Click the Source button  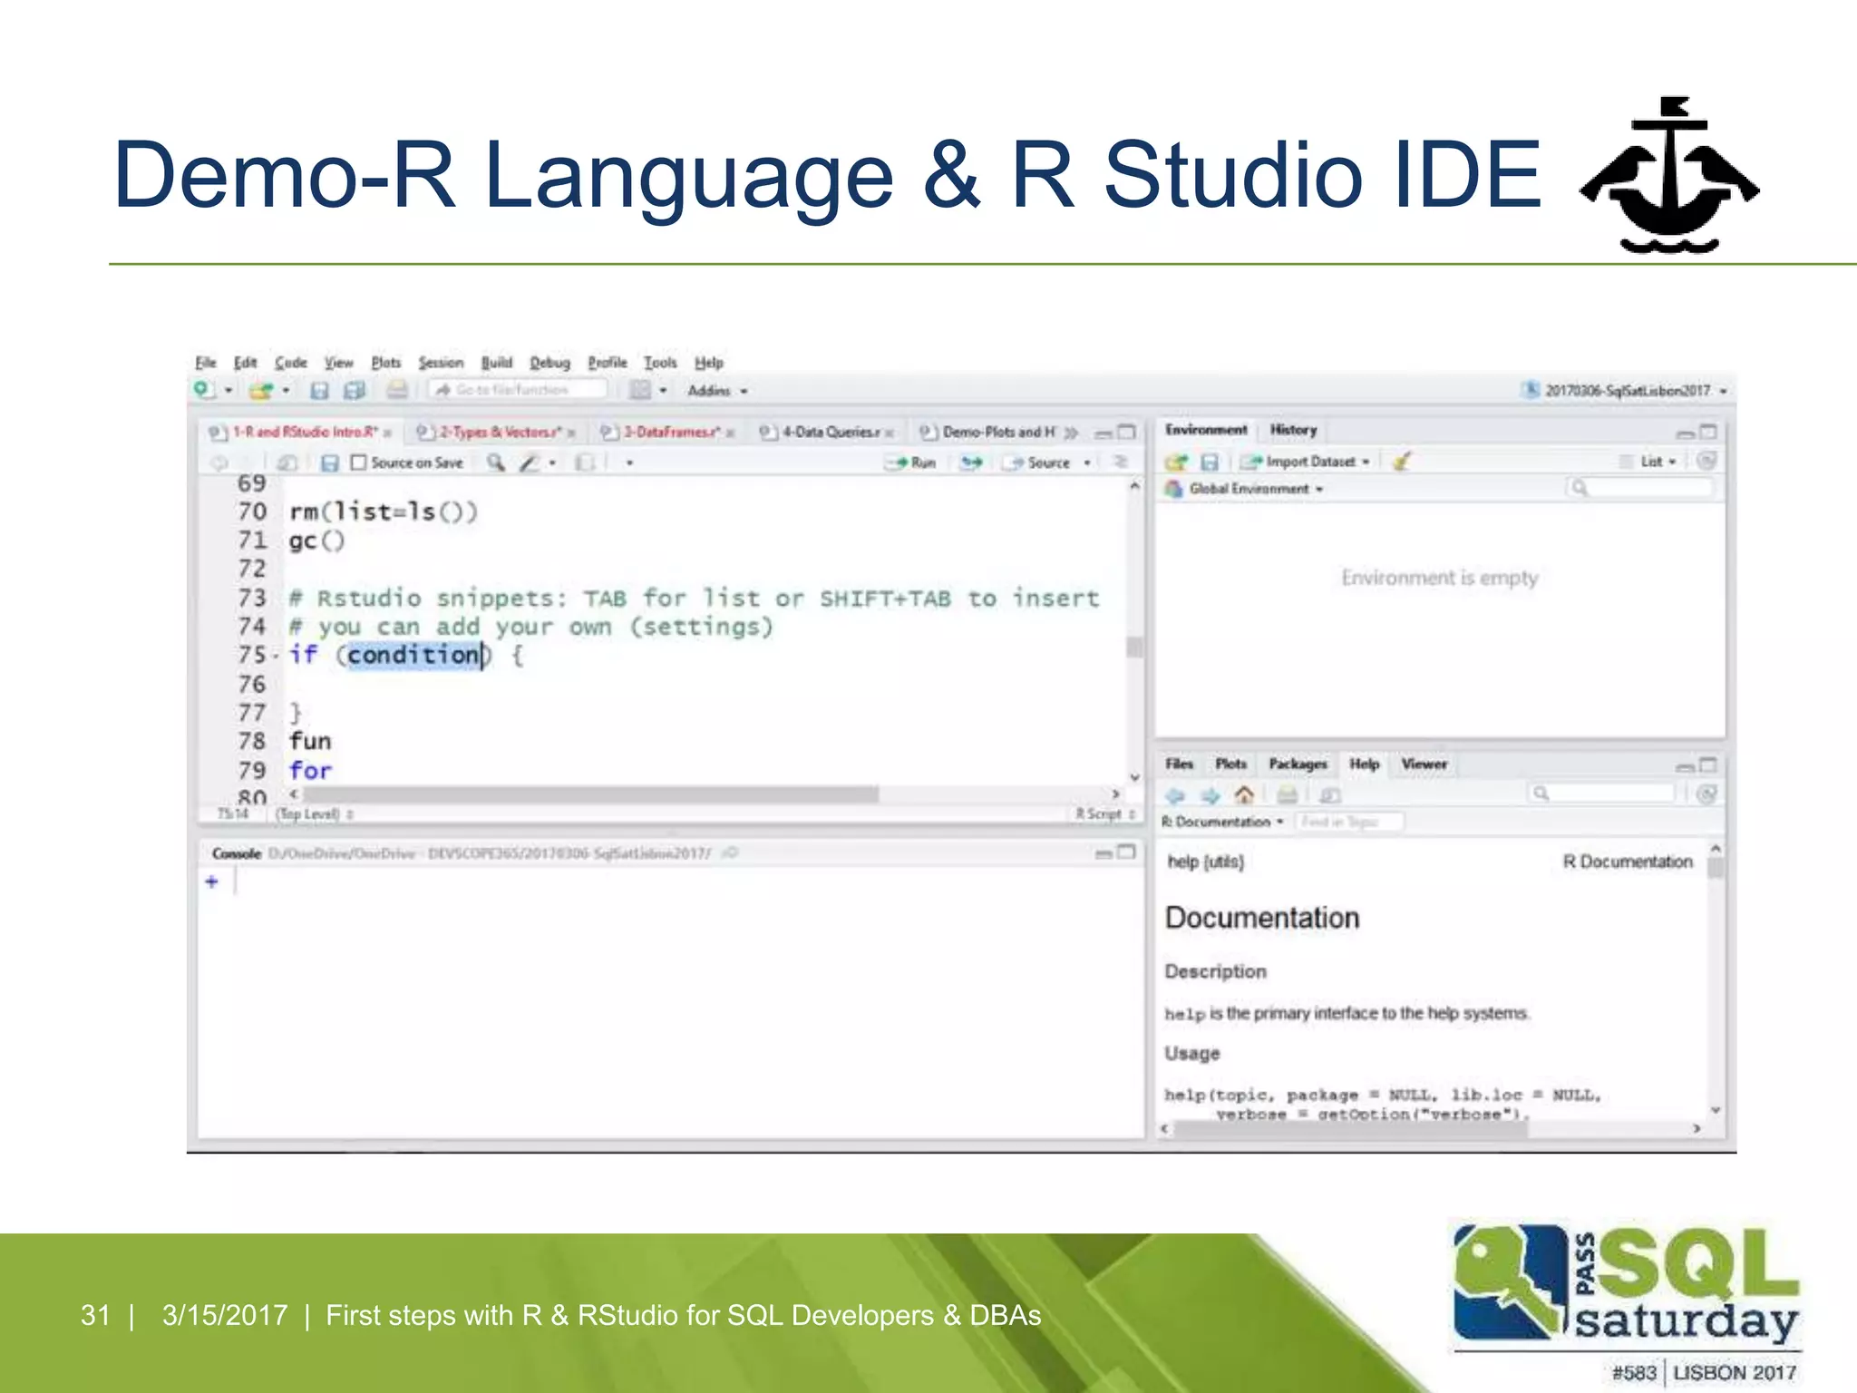pyautogui.click(x=1038, y=463)
